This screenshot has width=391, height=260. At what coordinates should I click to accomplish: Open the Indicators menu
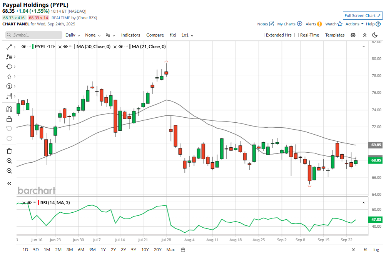pyautogui.click(x=131, y=35)
